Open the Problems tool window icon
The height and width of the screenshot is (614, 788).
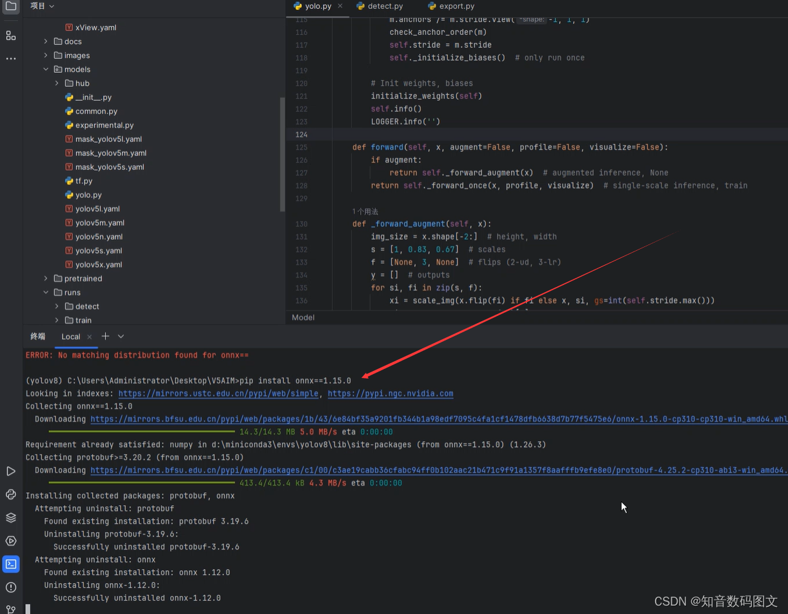[x=10, y=587]
